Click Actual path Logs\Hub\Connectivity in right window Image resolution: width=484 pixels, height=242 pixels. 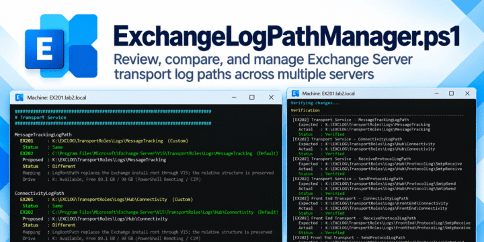click(x=367, y=149)
